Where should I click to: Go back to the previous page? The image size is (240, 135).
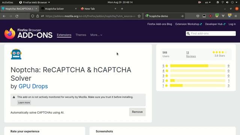pos(4,16)
